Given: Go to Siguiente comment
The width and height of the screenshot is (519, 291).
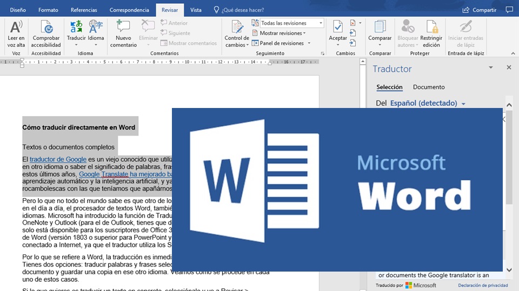Looking at the screenshot, I should (175, 33).
